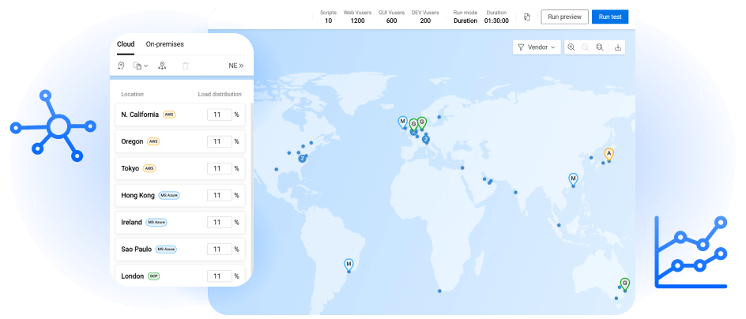Click the Run mode Duration value
Viewport: 746px width, 319px height.
(x=465, y=21)
